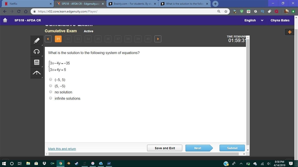Screen dimensions: 298x167
Task: Go to the Edgenuity home icon
Action: click(5, 20)
